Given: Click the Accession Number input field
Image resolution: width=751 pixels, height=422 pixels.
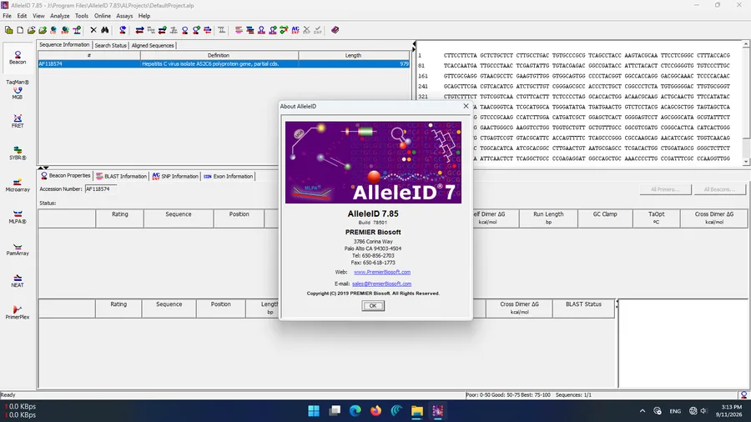Looking at the screenshot, I should coord(101,189).
